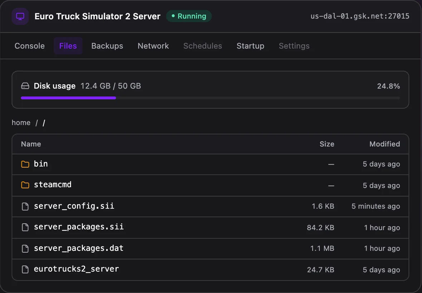Screen dimensions: 422x293
Task: Click the Running status badge
Action: [x=189, y=16]
